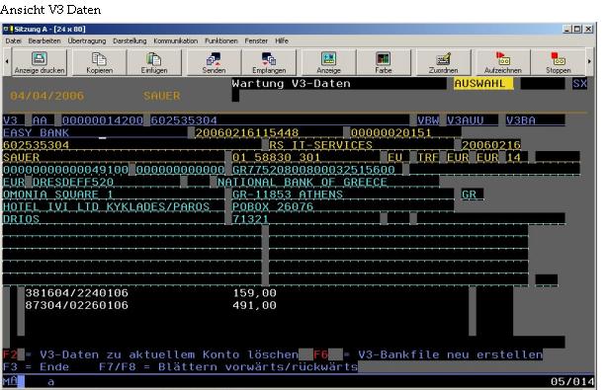606x390 pixels.
Task: Click the 602535304 field in V3 row
Action: pos(280,120)
